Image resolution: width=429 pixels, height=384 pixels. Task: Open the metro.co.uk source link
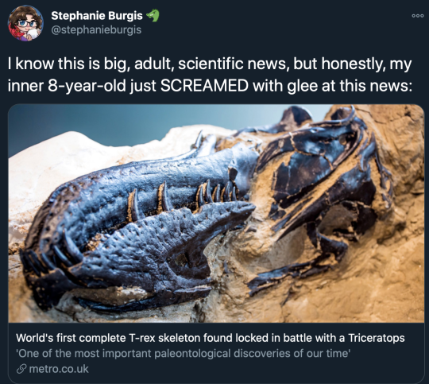click(x=59, y=369)
